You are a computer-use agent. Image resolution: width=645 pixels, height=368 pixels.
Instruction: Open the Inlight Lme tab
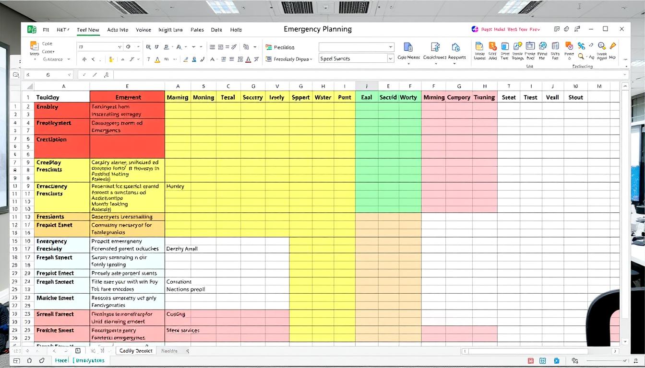(x=170, y=30)
